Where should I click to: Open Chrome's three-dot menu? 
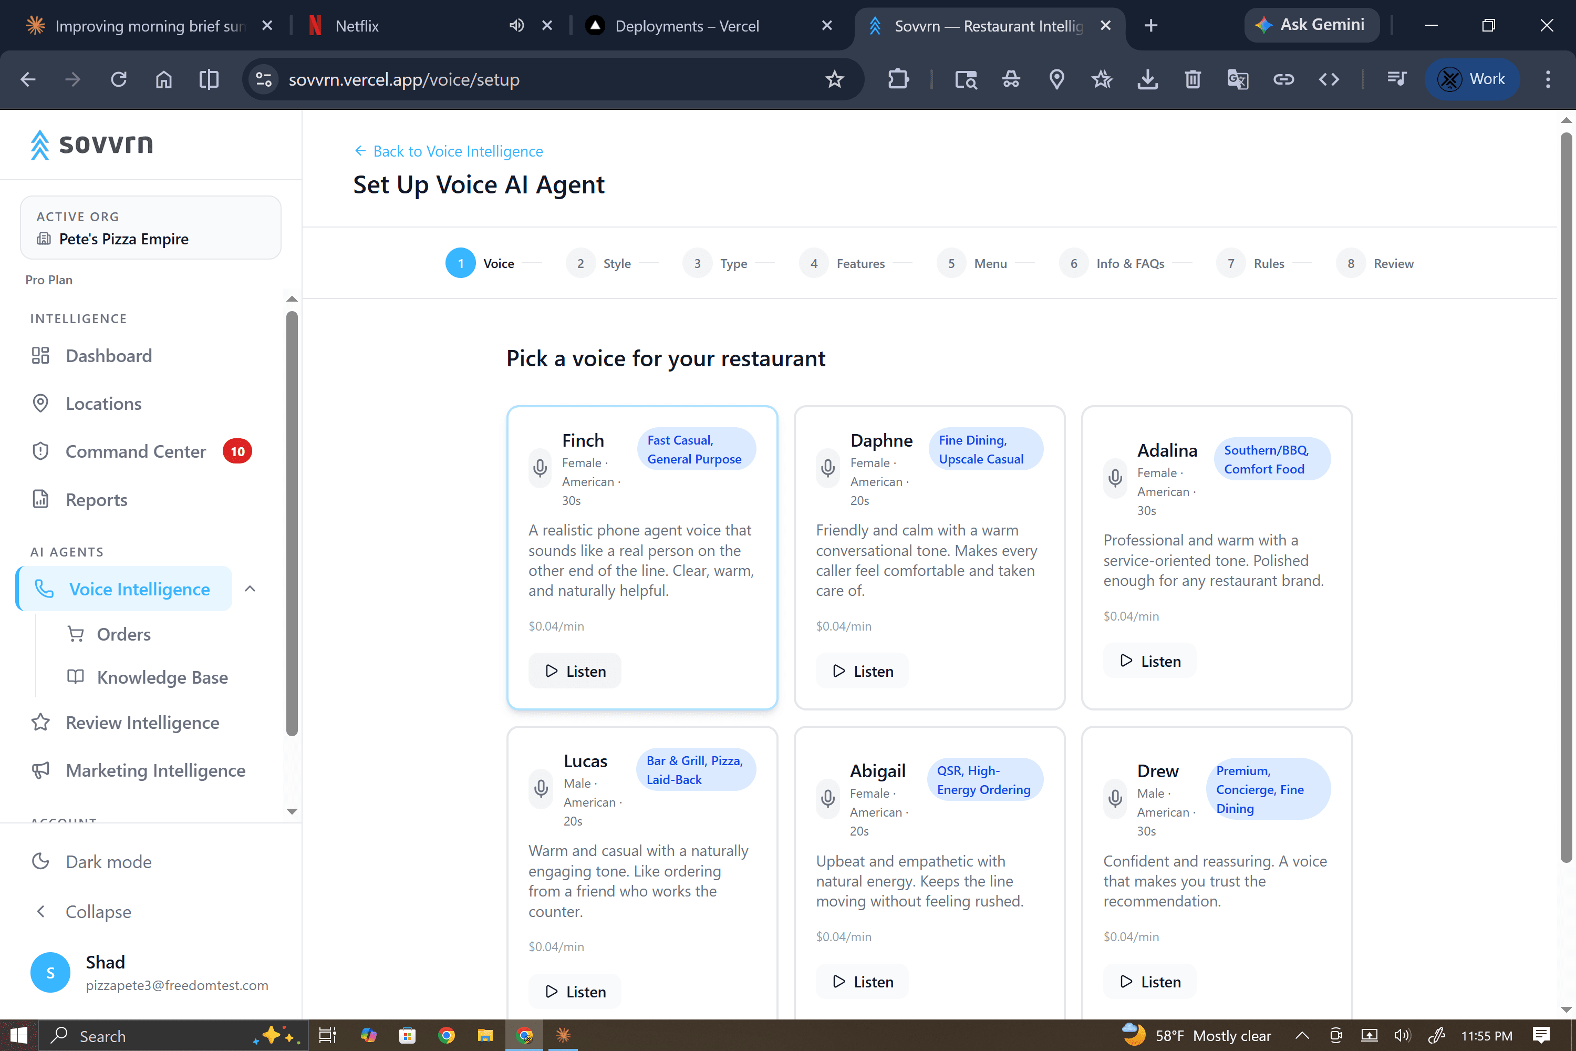pyautogui.click(x=1547, y=79)
